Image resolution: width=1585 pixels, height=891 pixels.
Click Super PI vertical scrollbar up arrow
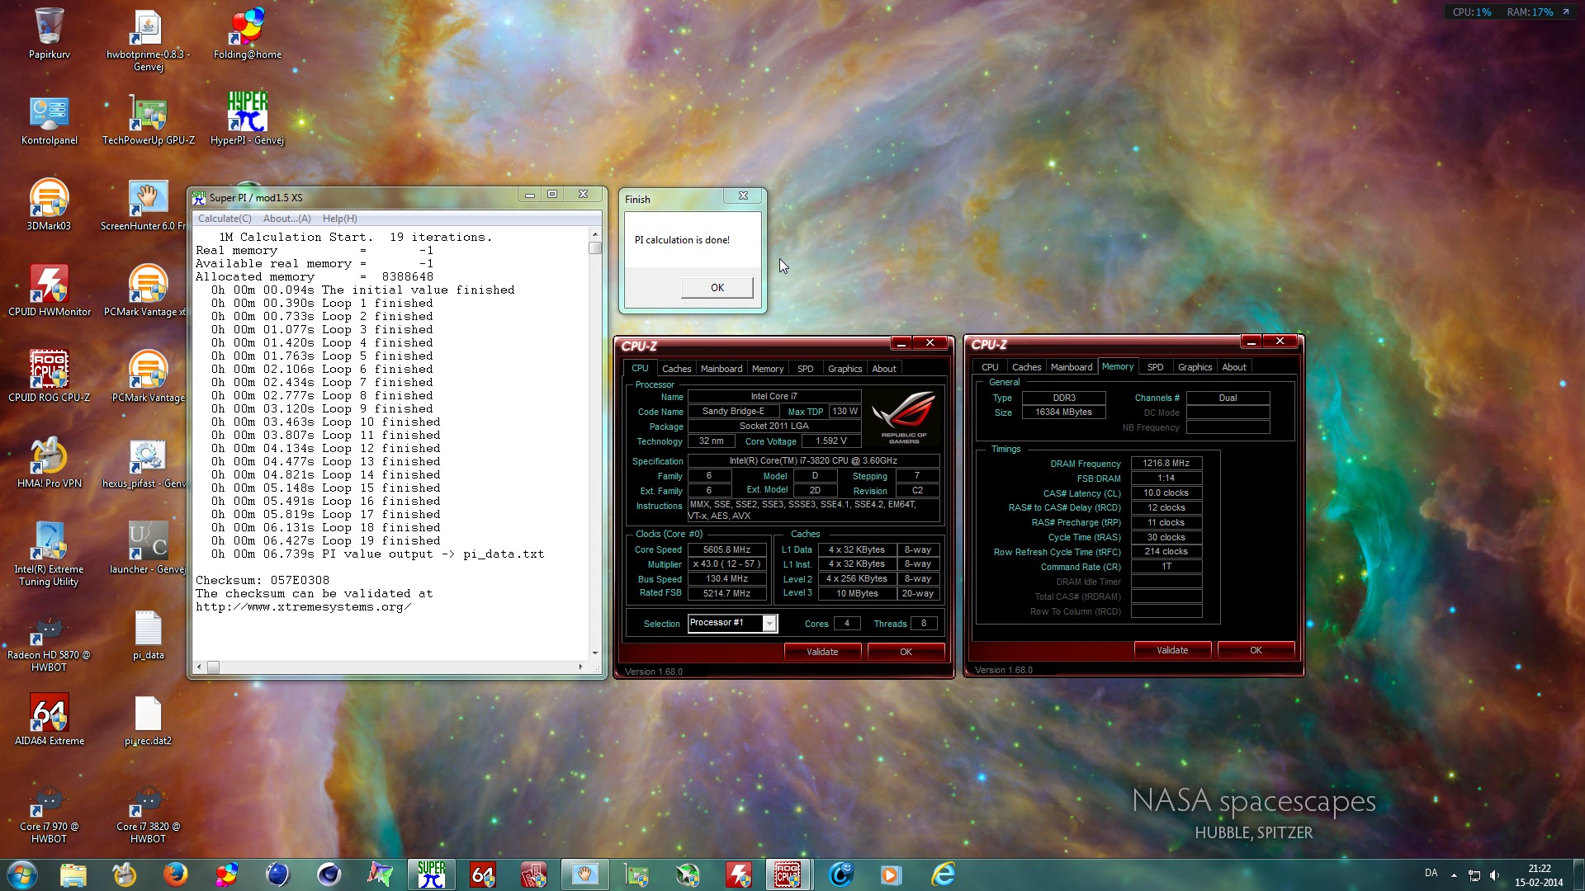594,233
